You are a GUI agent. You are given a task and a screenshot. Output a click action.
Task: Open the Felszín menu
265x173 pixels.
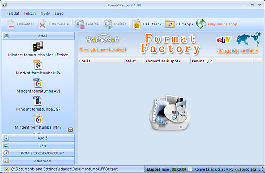[30, 13]
